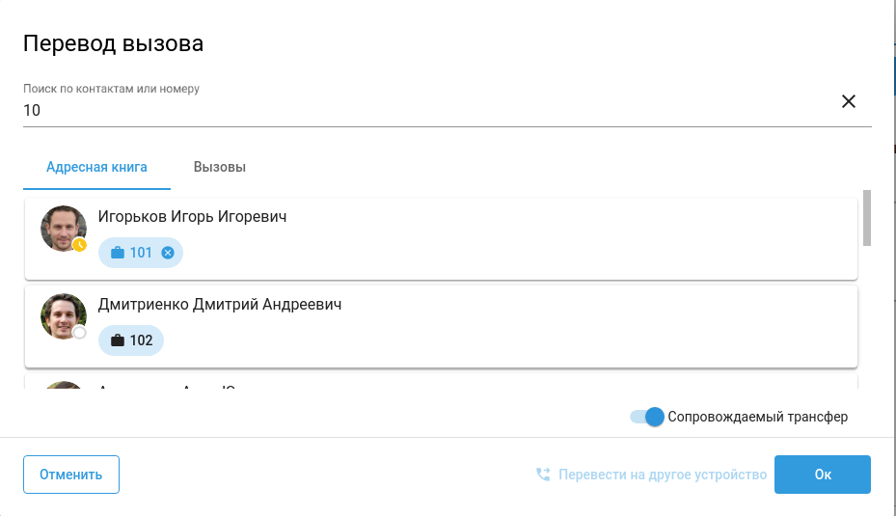Click Dmitrienko's offline status badge

tap(80, 333)
